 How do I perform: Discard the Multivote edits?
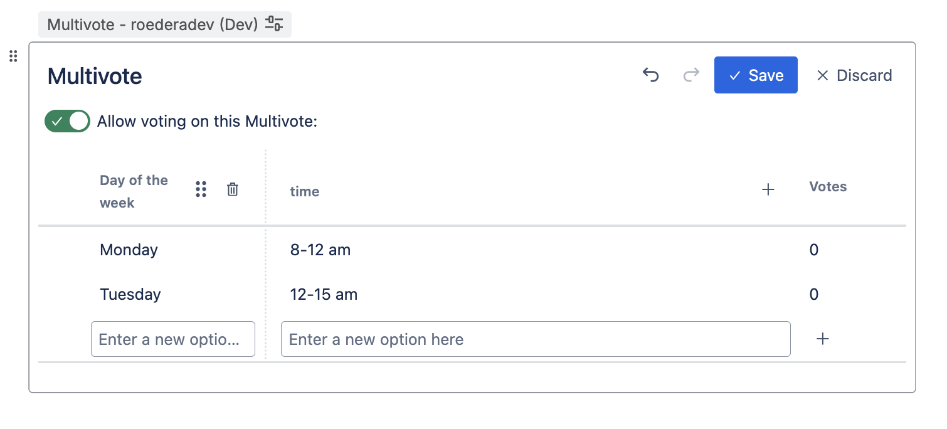(x=854, y=75)
